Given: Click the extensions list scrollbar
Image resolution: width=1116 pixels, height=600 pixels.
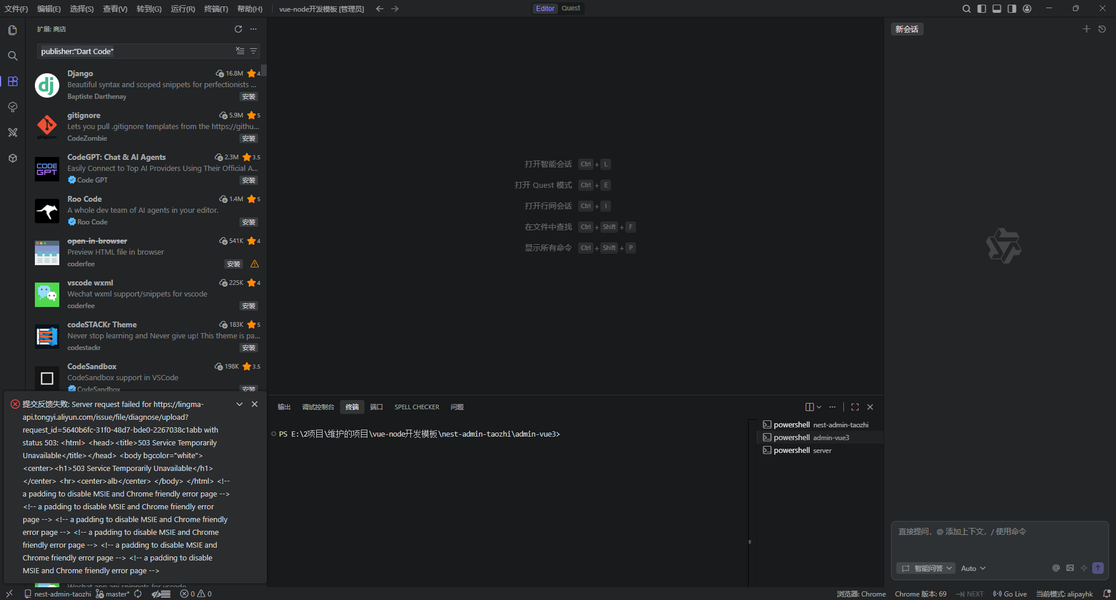Looking at the screenshot, I should click(x=264, y=70).
